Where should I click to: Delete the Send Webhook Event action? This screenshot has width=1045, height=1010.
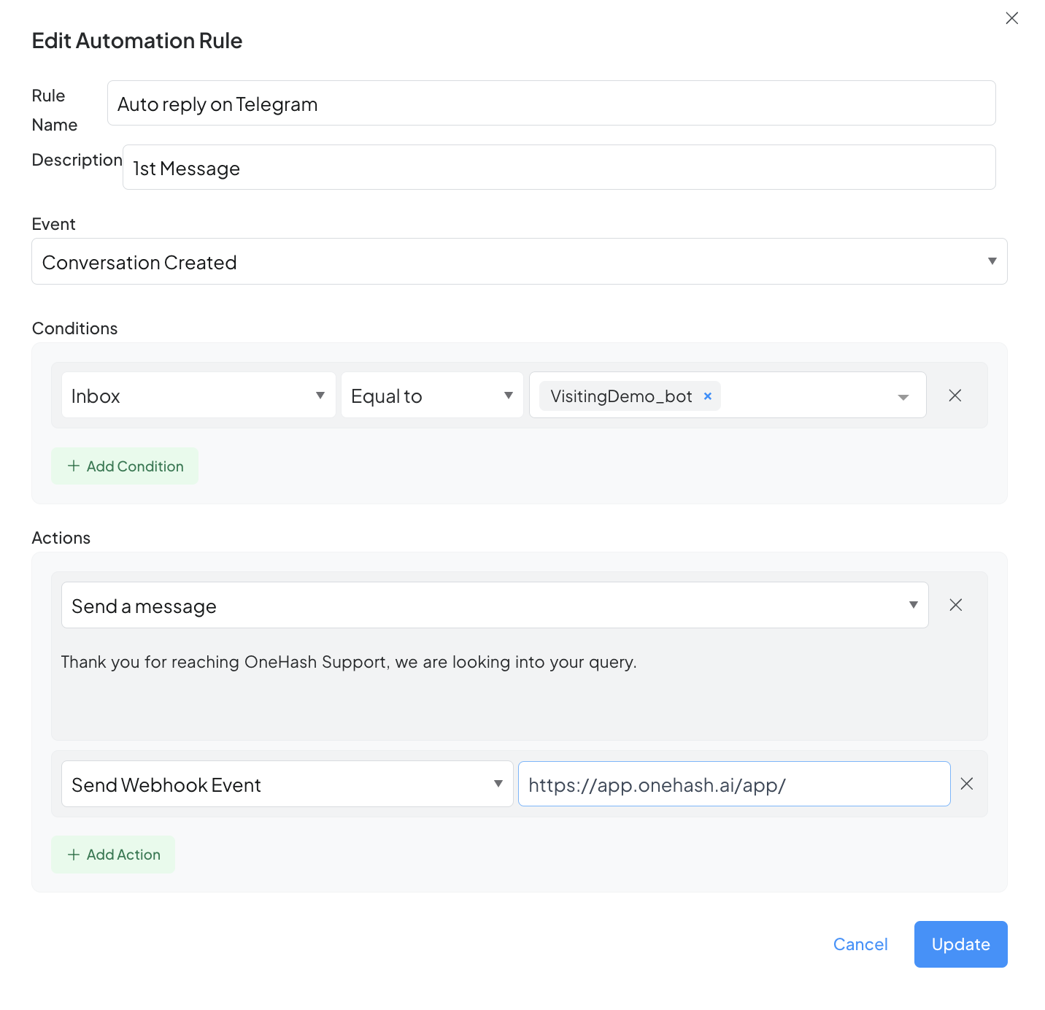click(x=967, y=784)
